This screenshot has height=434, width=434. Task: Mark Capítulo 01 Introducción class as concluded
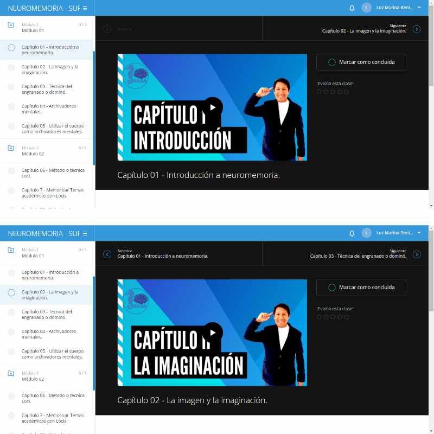point(361,62)
